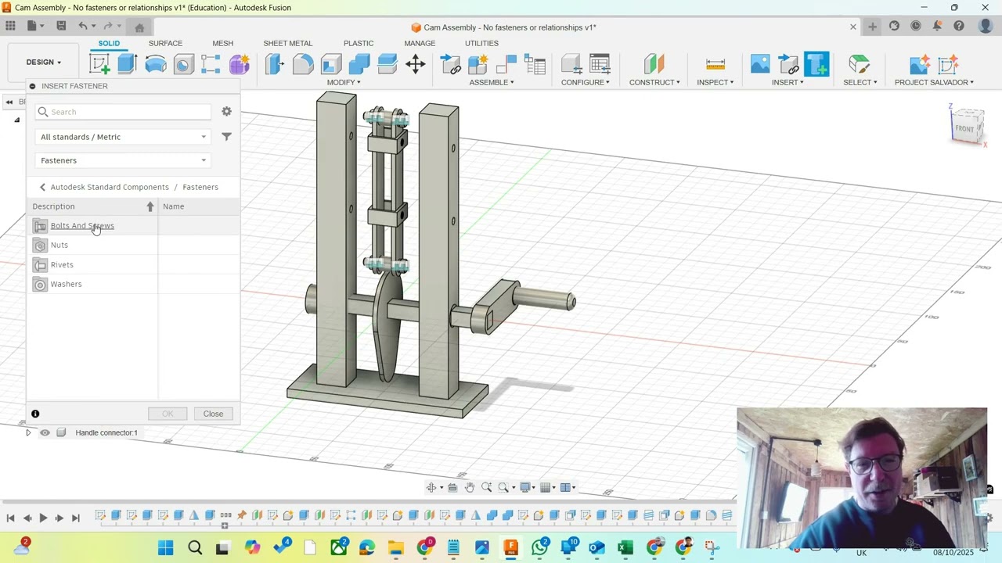Click the Orbit tool in navigation bar
The height and width of the screenshot is (563, 1002).
pyautogui.click(x=431, y=487)
